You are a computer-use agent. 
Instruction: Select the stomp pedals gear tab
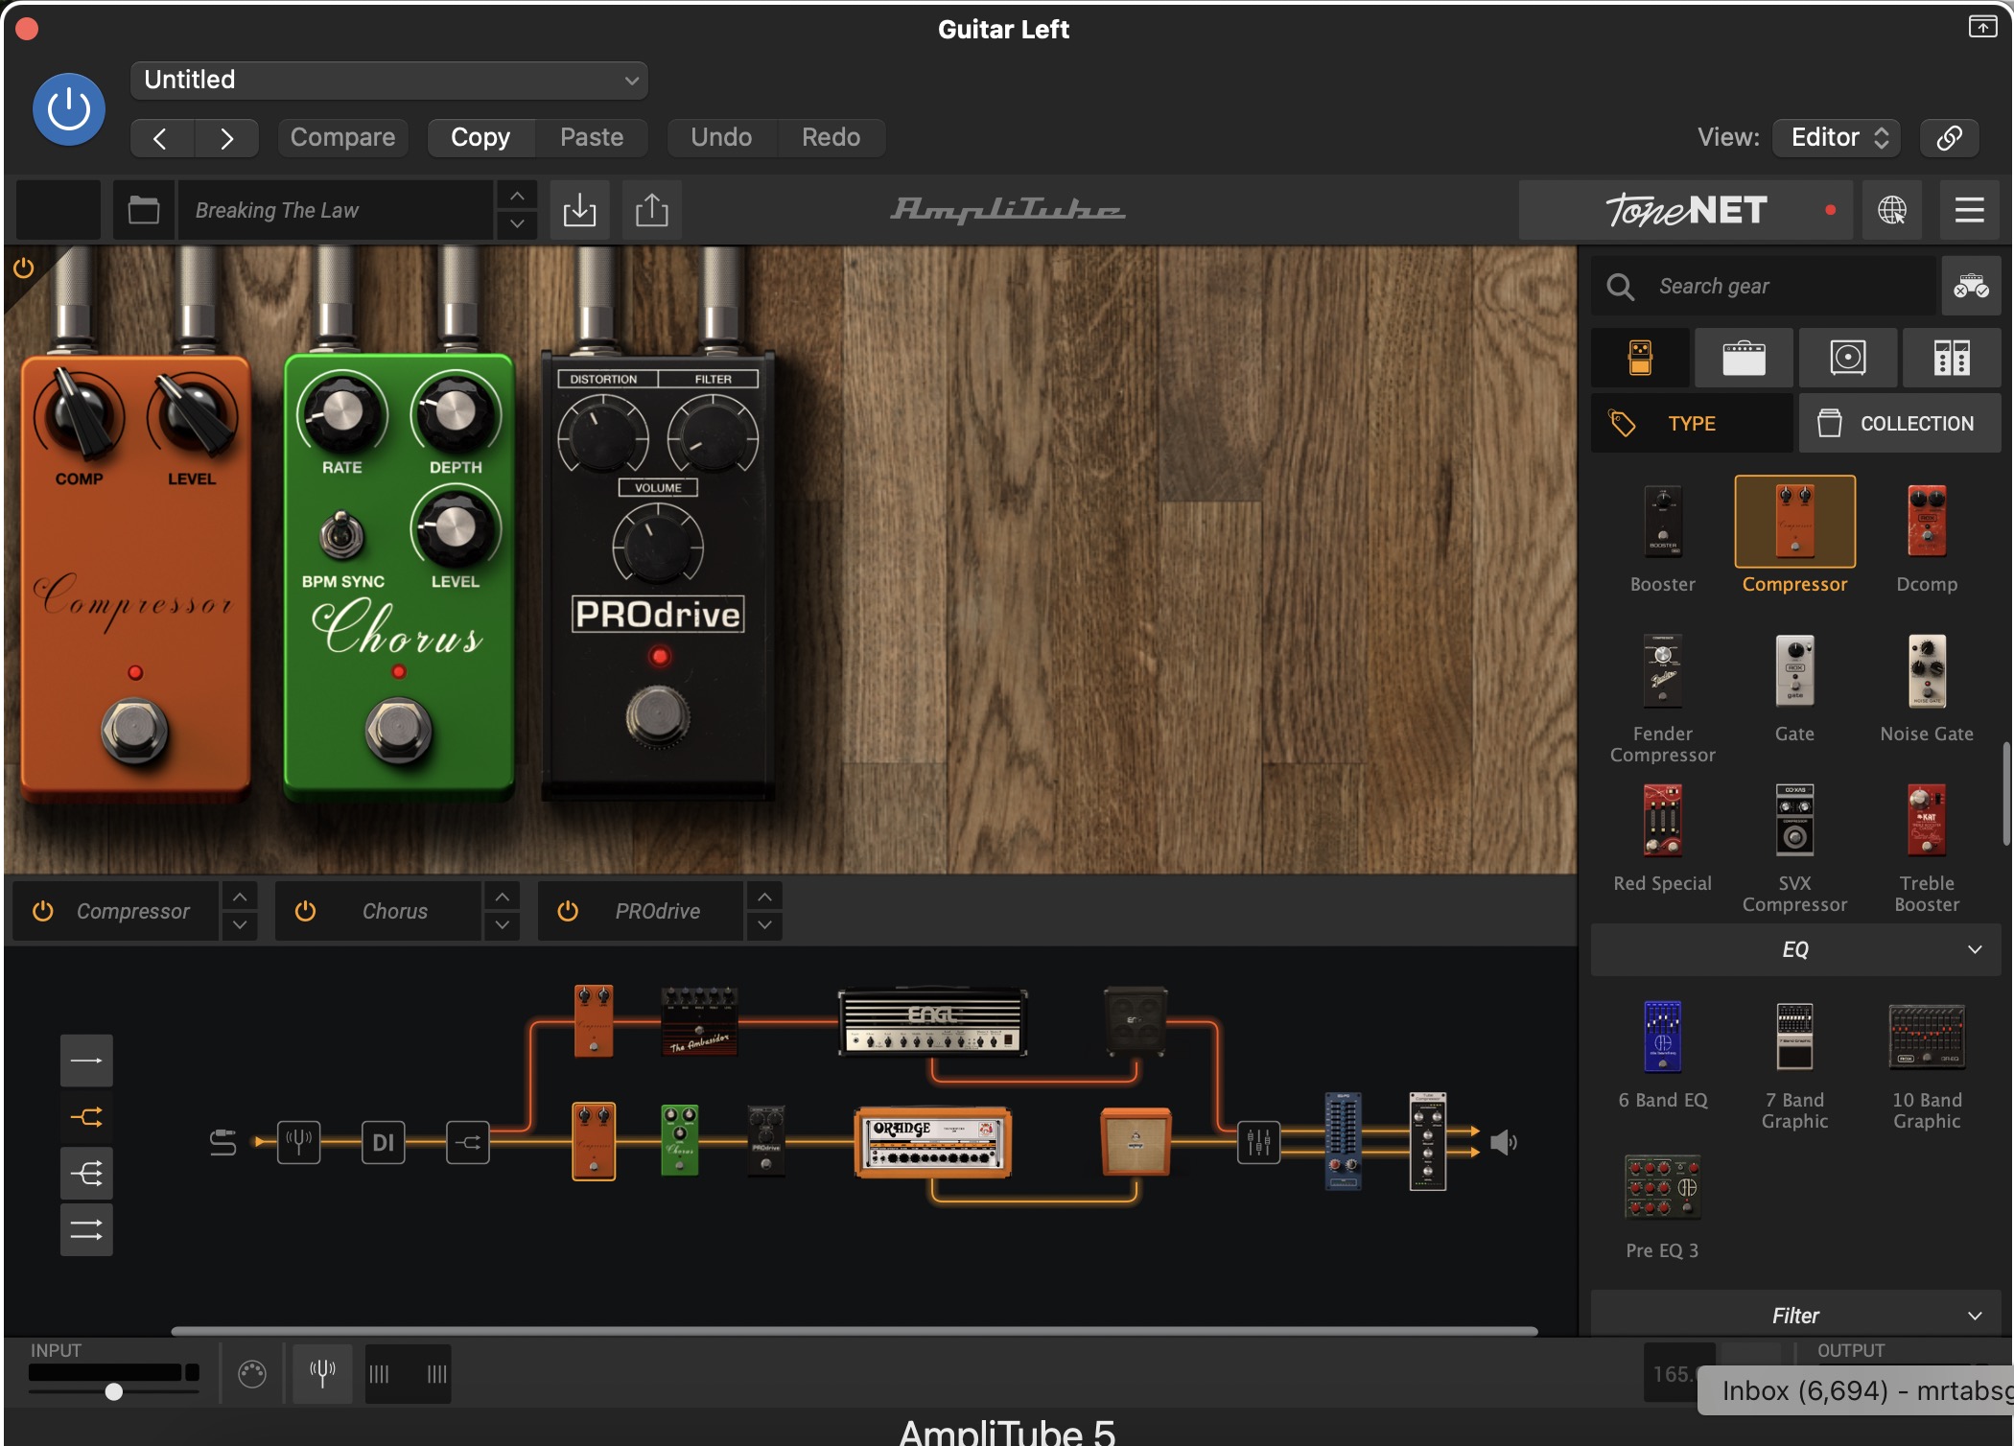coord(1640,358)
